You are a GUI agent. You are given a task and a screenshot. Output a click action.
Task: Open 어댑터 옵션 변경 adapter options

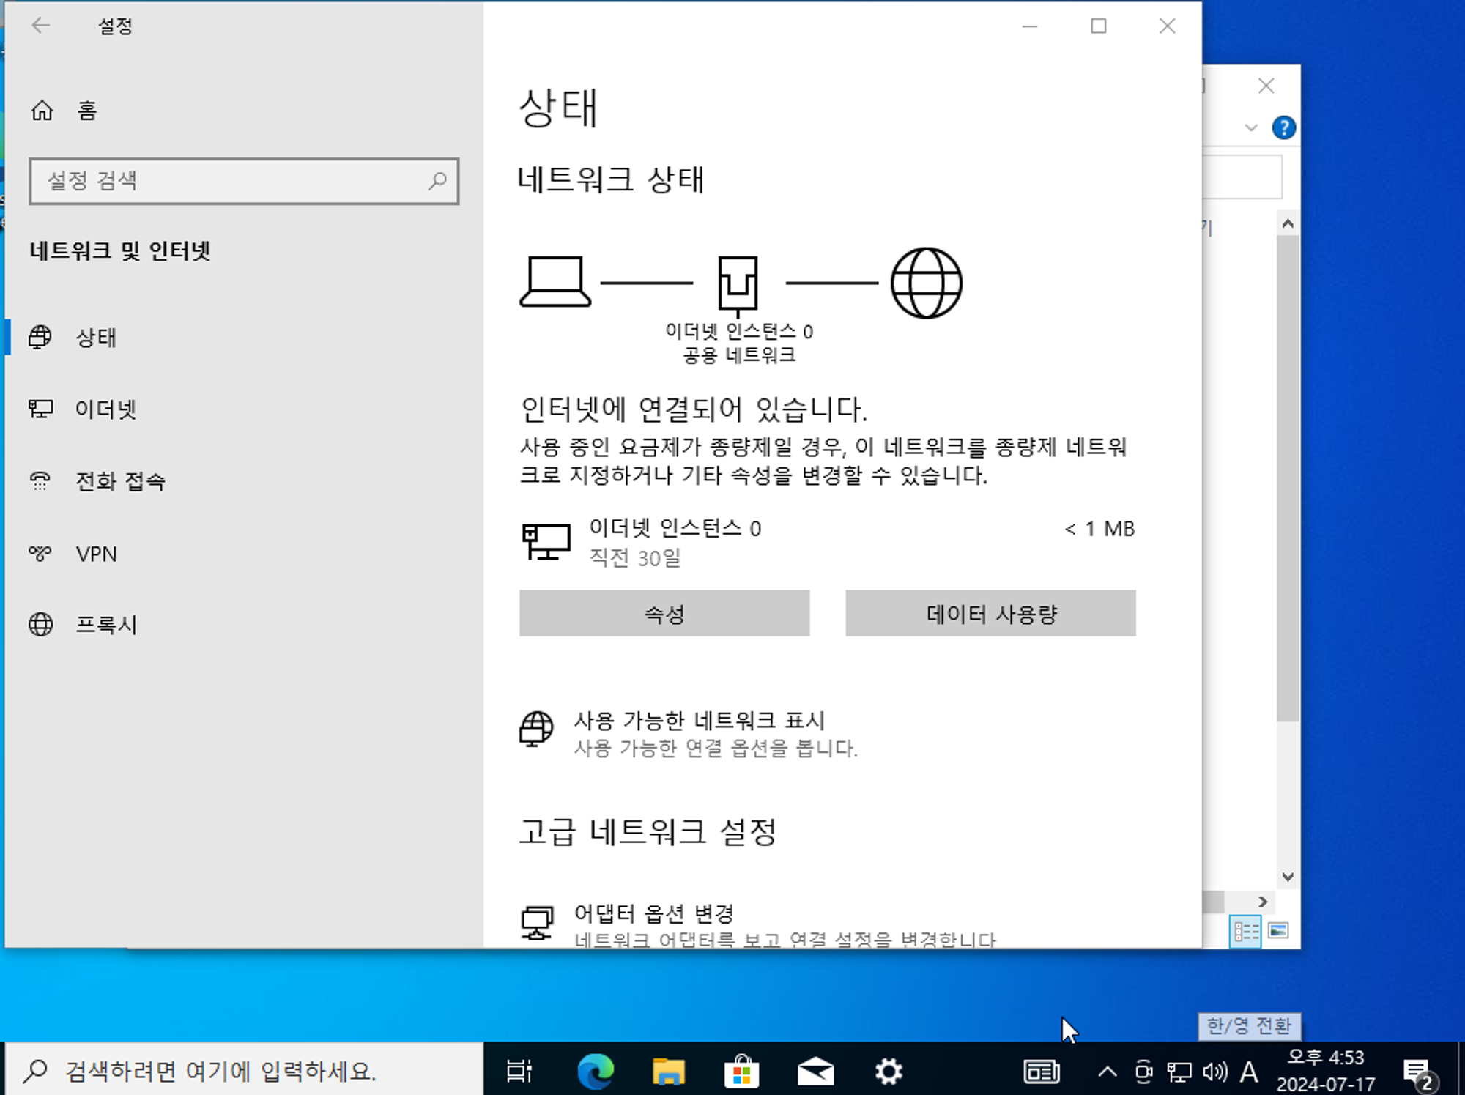tap(653, 913)
